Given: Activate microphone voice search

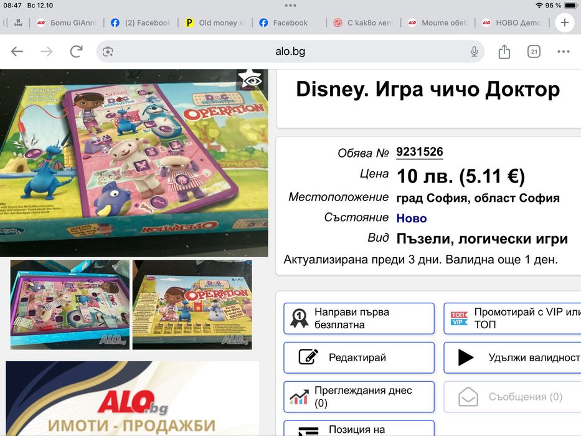Looking at the screenshot, I should pyautogui.click(x=474, y=52).
